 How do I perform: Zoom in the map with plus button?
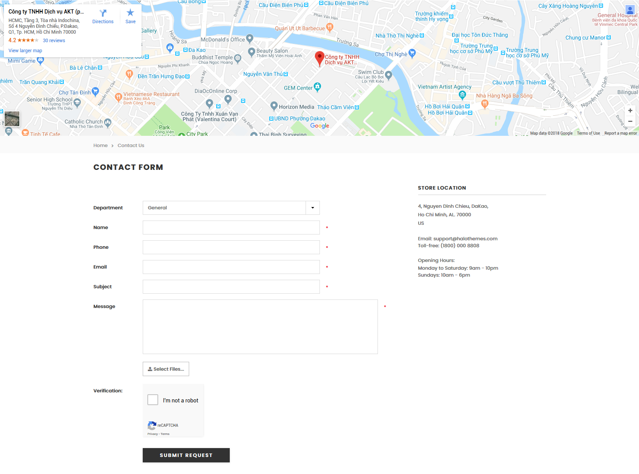point(630,111)
